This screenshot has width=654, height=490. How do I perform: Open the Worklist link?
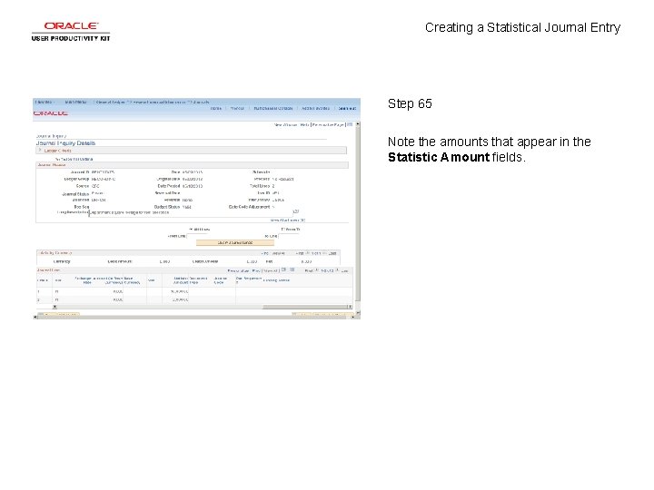(x=237, y=108)
